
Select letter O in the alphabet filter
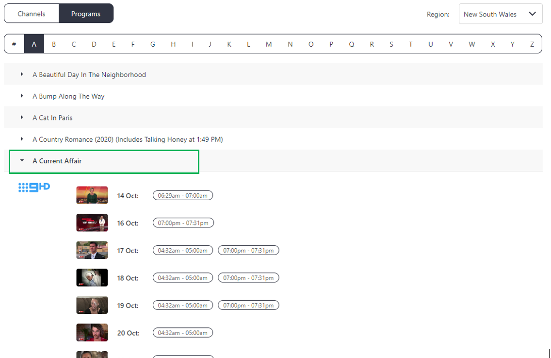311,44
